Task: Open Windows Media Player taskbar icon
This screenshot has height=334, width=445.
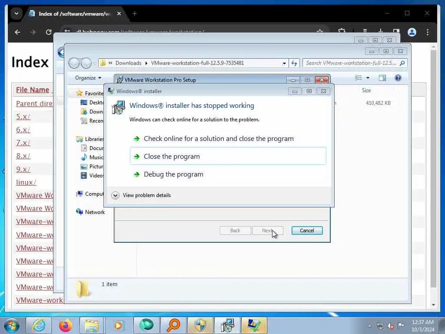Action: 118,325
